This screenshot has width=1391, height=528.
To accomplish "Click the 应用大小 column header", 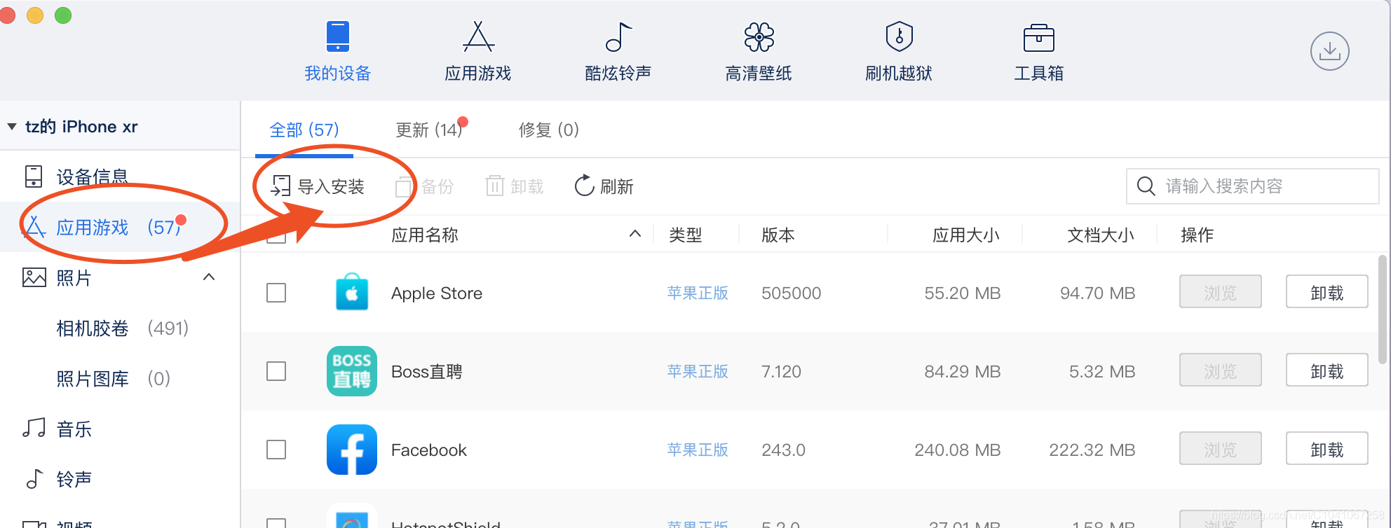I will pos(966,235).
